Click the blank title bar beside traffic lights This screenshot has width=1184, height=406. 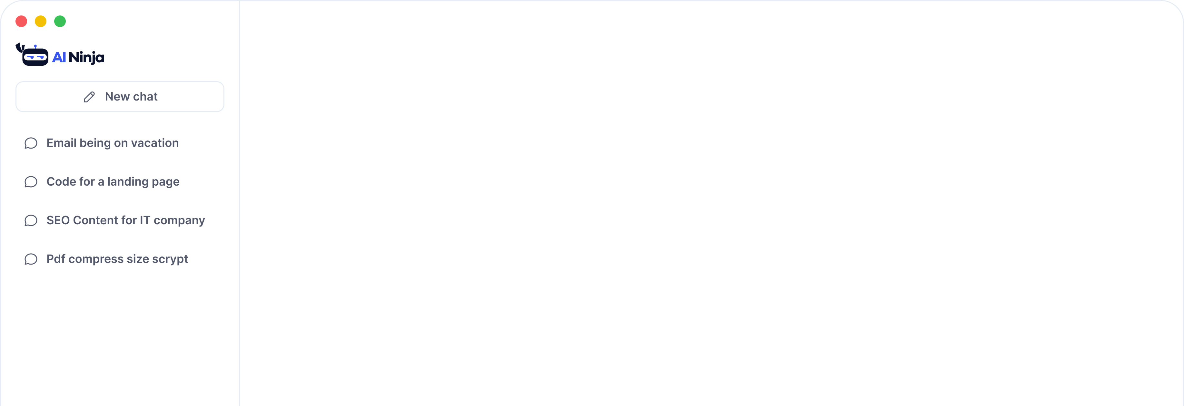152,21
